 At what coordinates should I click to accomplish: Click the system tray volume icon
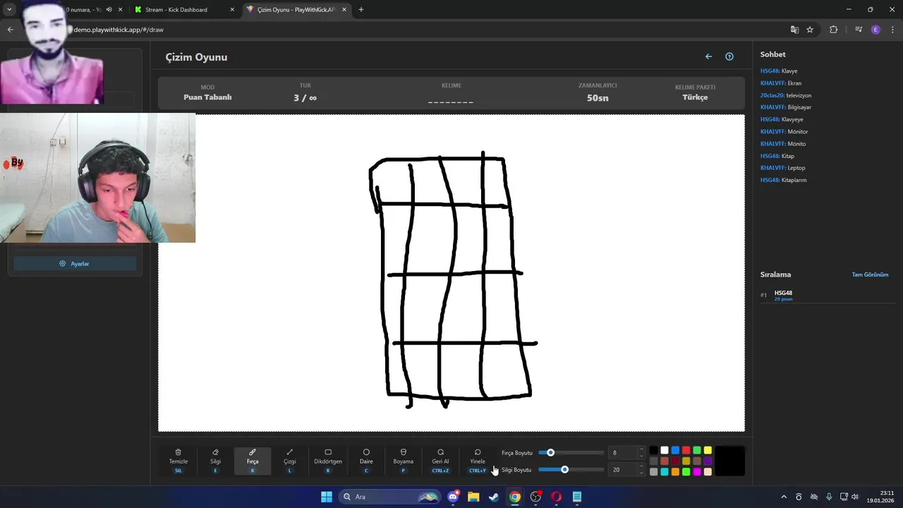click(855, 497)
